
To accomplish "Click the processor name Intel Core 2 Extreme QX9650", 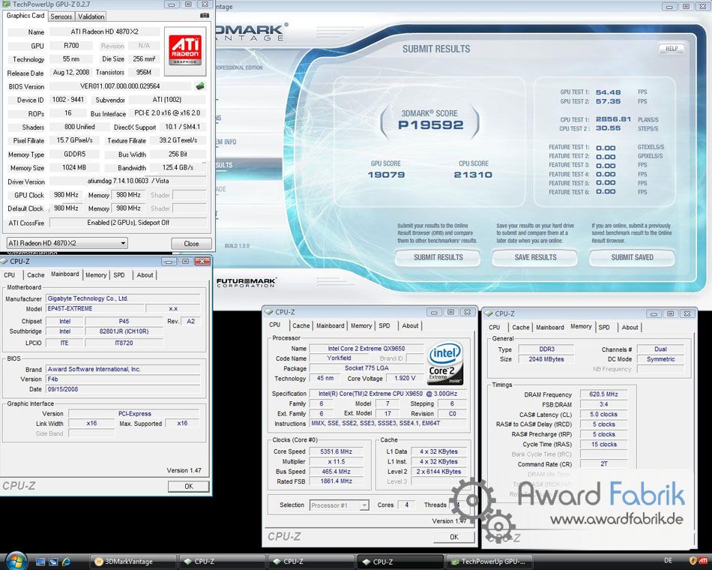I will (366, 349).
